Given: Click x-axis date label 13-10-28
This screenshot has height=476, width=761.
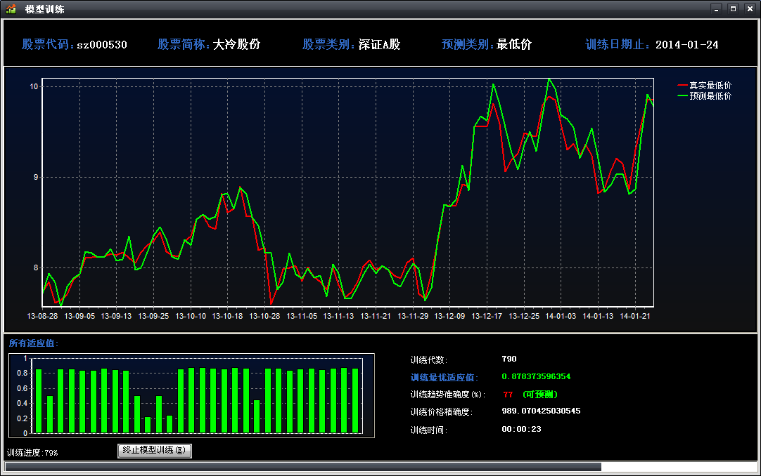Looking at the screenshot, I should tap(264, 316).
